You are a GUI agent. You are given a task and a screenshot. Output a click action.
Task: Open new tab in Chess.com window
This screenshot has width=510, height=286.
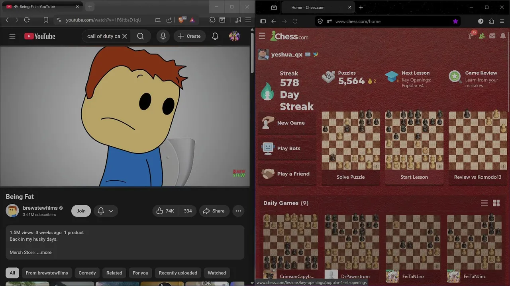(361, 7)
